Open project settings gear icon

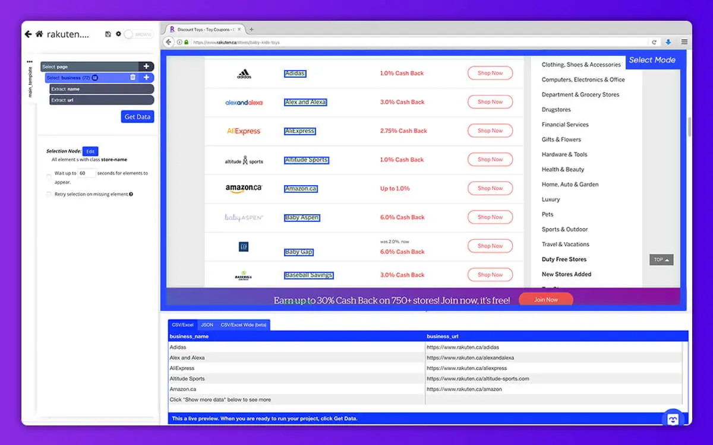pos(118,34)
